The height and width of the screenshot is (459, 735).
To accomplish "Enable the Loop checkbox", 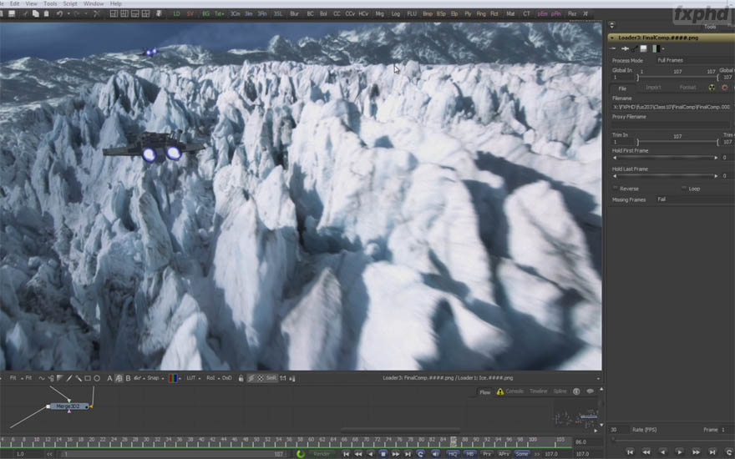I will coord(684,189).
